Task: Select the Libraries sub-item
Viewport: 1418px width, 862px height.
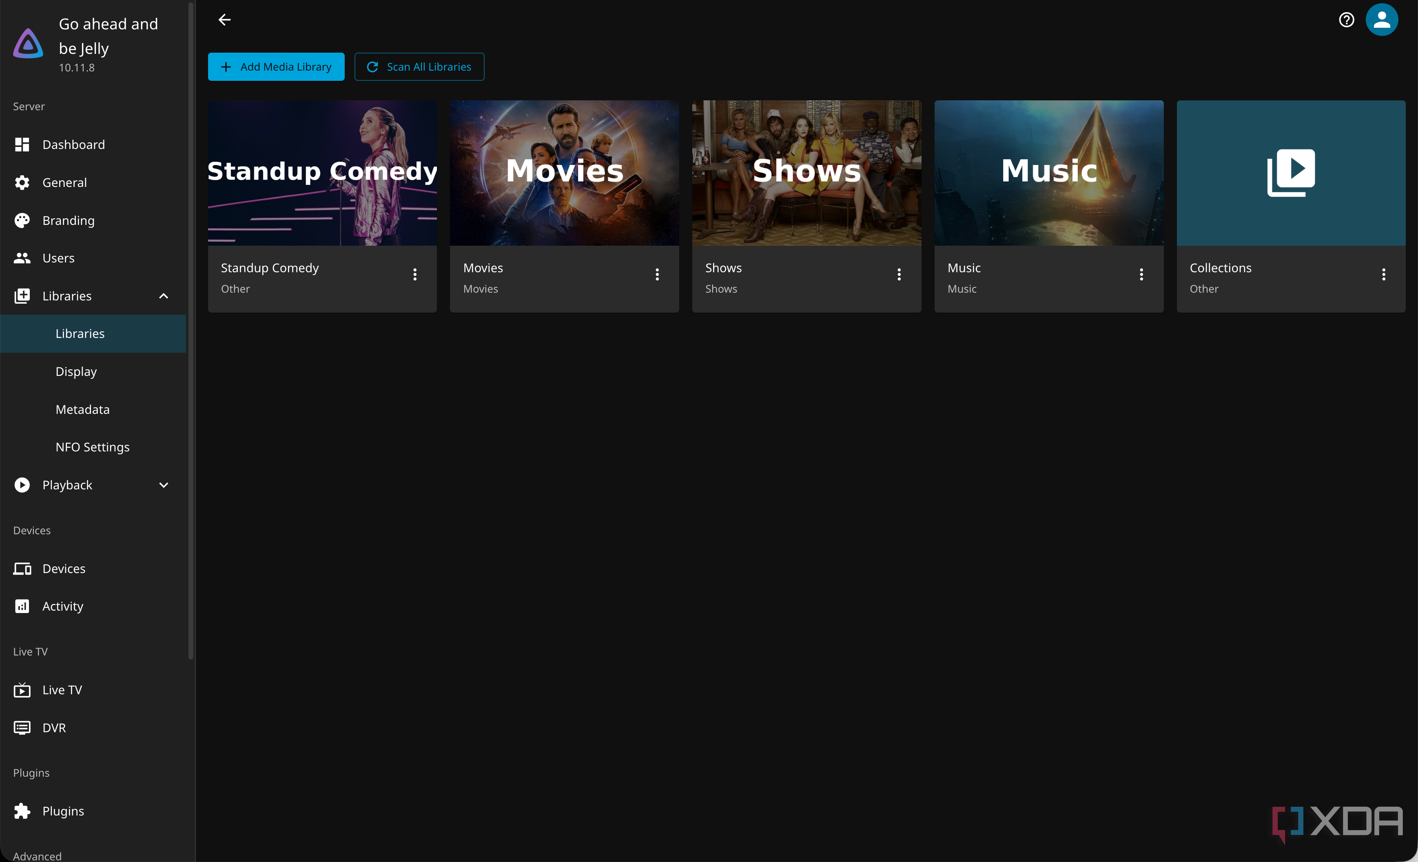Action: 93,333
